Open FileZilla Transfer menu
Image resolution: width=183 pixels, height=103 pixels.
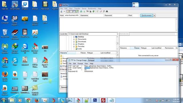click(x=77, y=9)
